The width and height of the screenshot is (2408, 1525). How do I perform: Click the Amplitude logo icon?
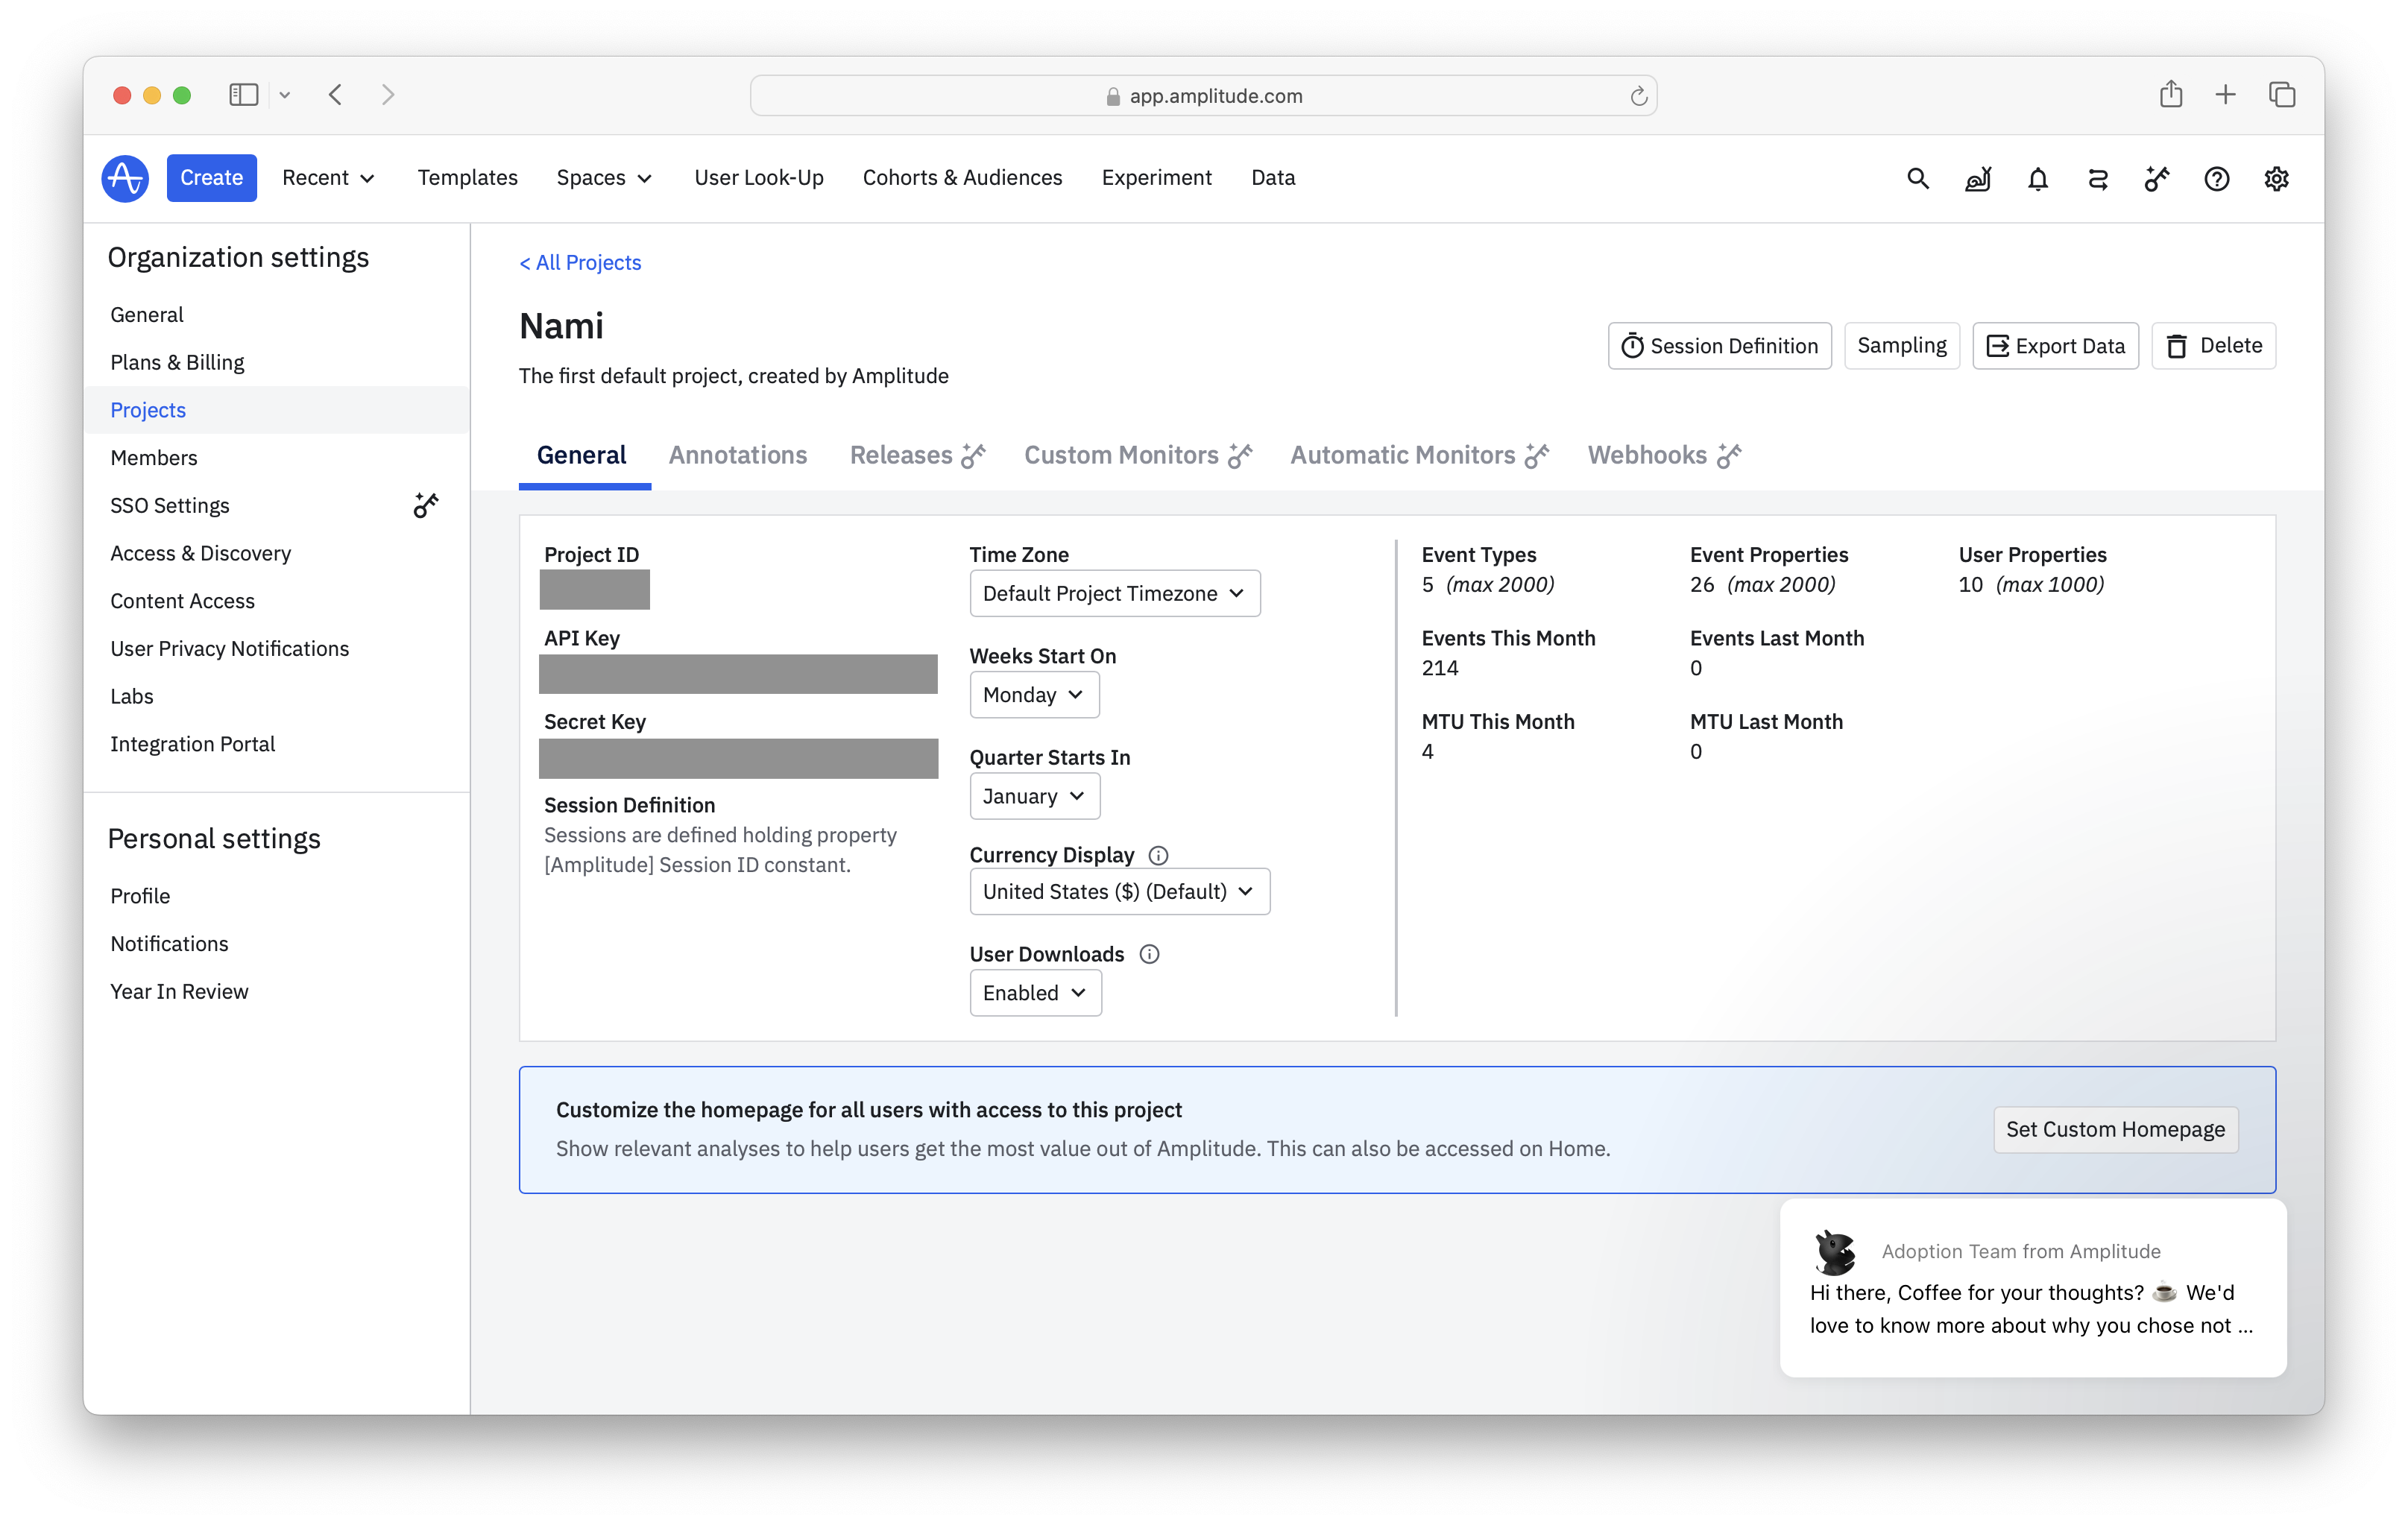tap(125, 178)
